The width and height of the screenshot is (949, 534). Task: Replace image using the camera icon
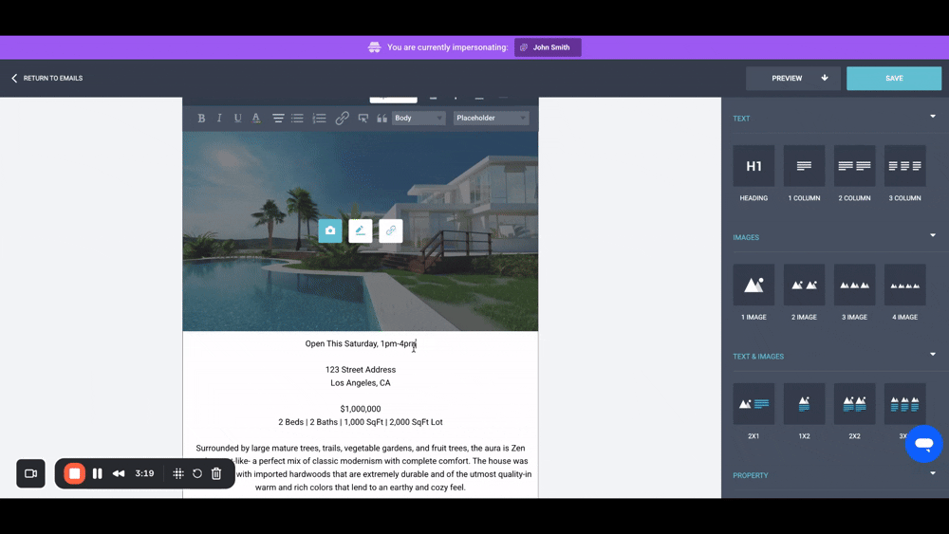pyautogui.click(x=330, y=230)
